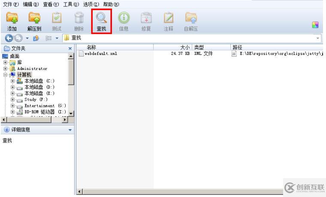Collapse the 计算机 tree node
Image resolution: width=326 pixels, height=197 pixels.
click(x=5, y=75)
